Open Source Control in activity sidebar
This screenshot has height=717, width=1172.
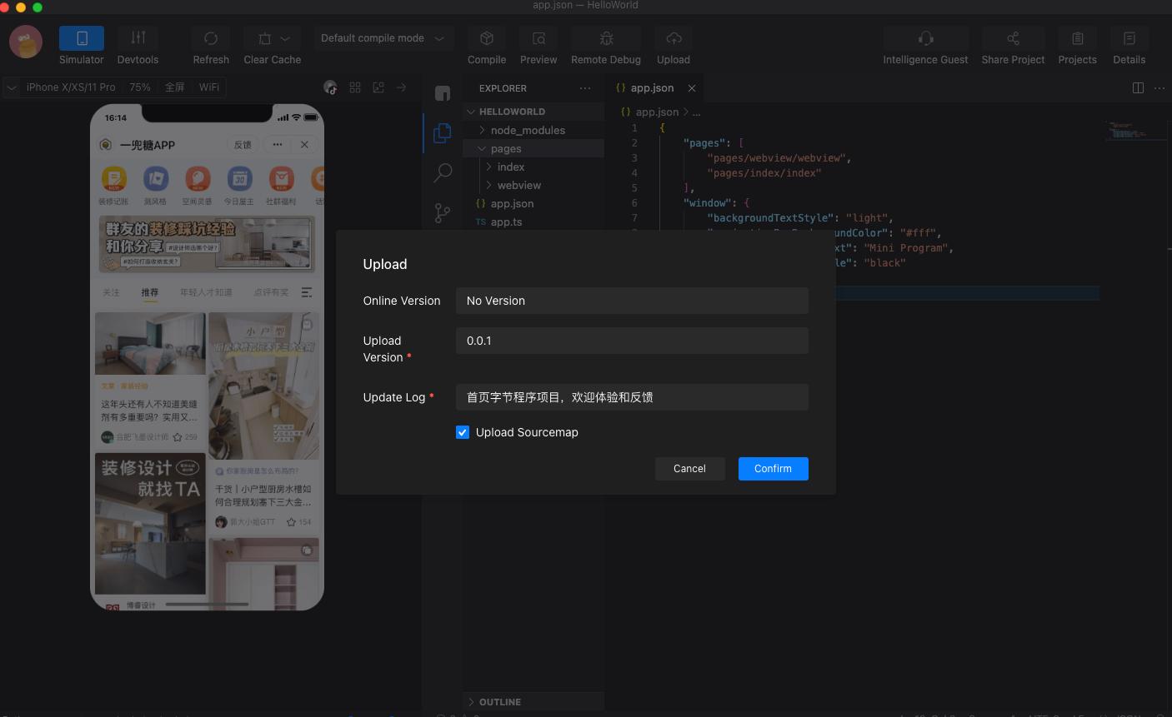pos(443,213)
